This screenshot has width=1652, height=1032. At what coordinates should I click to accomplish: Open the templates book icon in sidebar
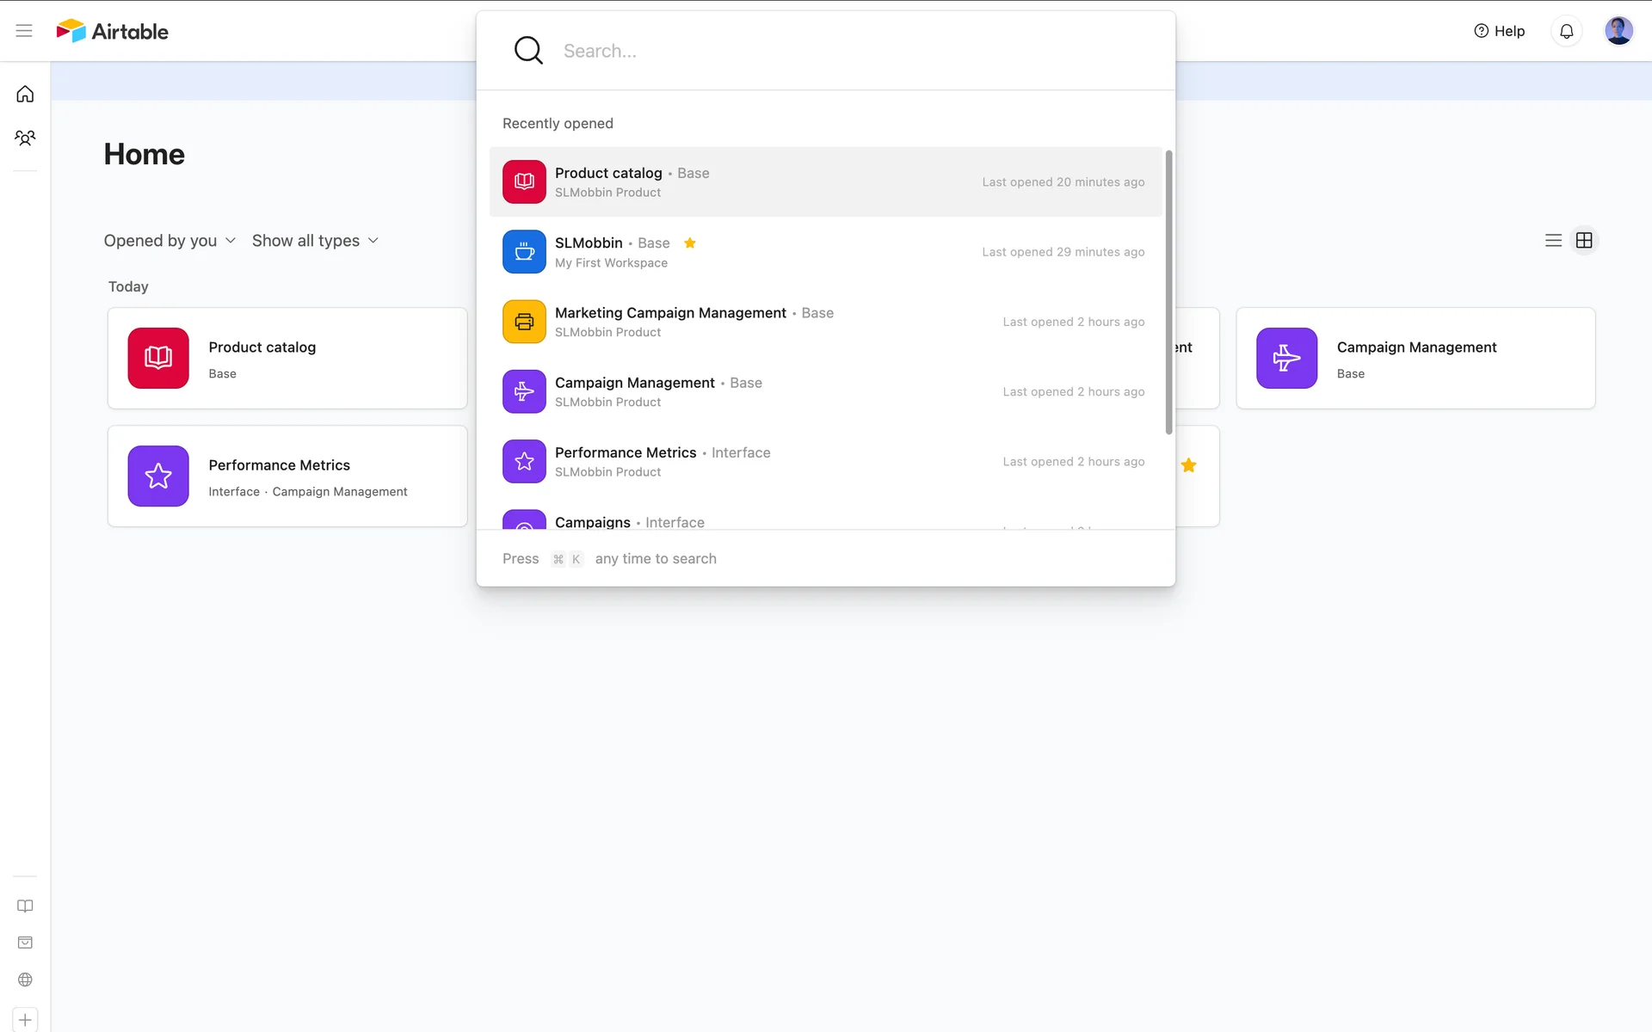click(25, 906)
